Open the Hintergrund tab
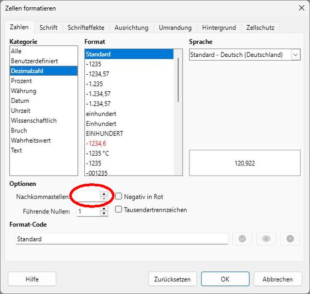Image resolution: width=310 pixels, height=294 pixels. [x=219, y=28]
